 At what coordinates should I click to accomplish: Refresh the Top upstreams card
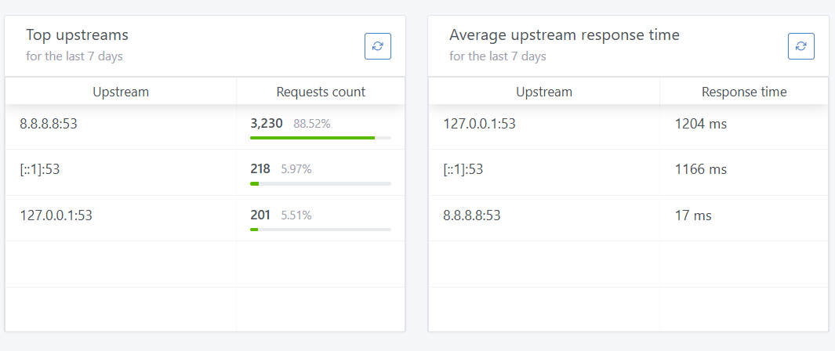click(x=377, y=46)
